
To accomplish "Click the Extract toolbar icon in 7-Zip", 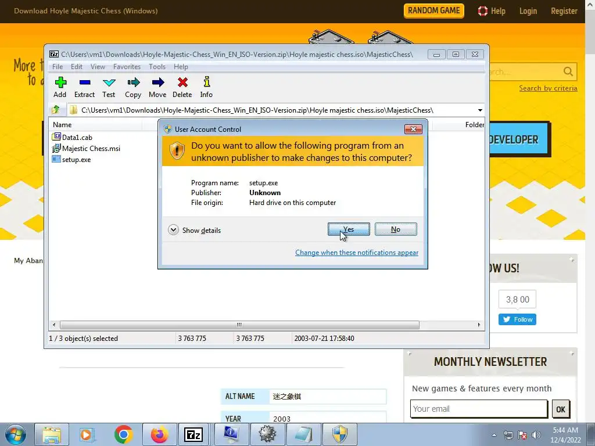I will click(x=84, y=87).
